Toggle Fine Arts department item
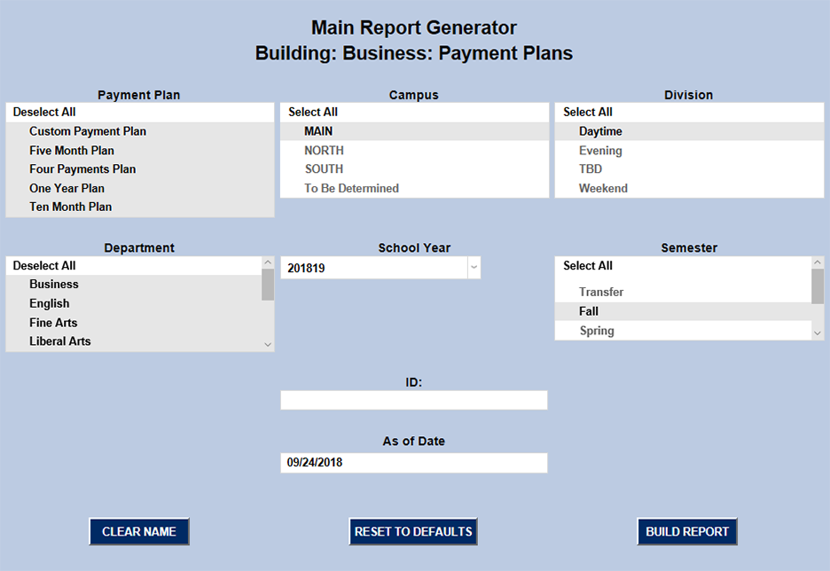 pos(53,323)
